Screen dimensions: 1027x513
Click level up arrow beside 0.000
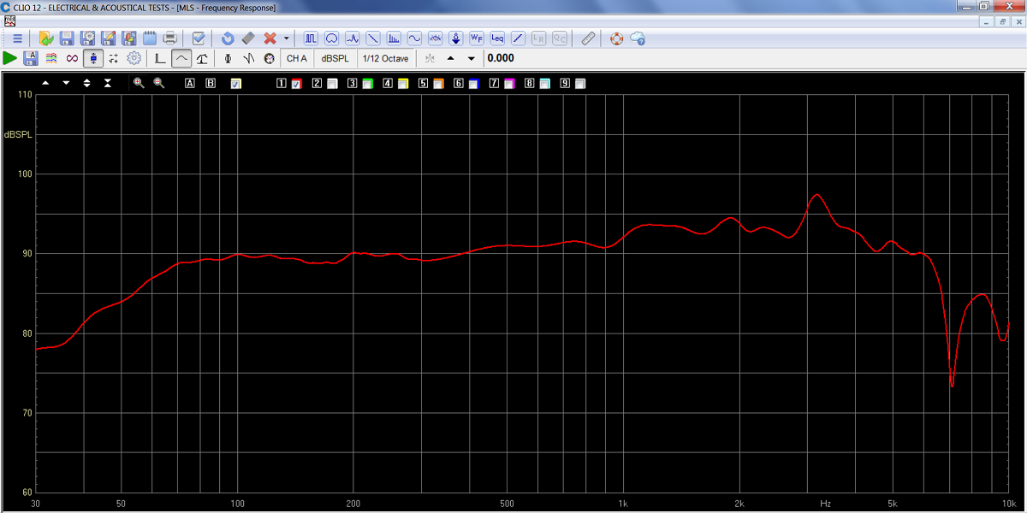coord(451,58)
